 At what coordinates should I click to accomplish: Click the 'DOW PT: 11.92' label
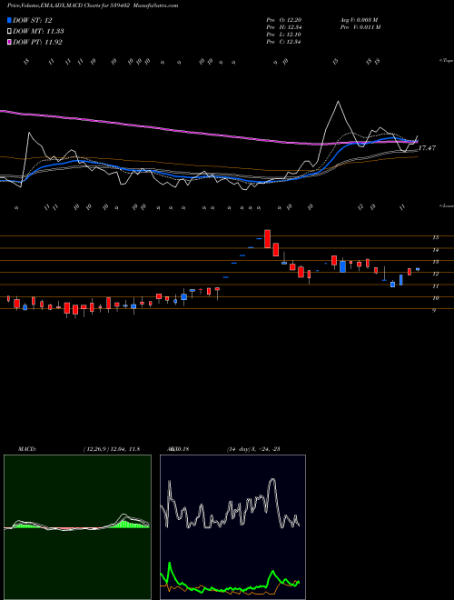pyautogui.click(x=37, y=42)
